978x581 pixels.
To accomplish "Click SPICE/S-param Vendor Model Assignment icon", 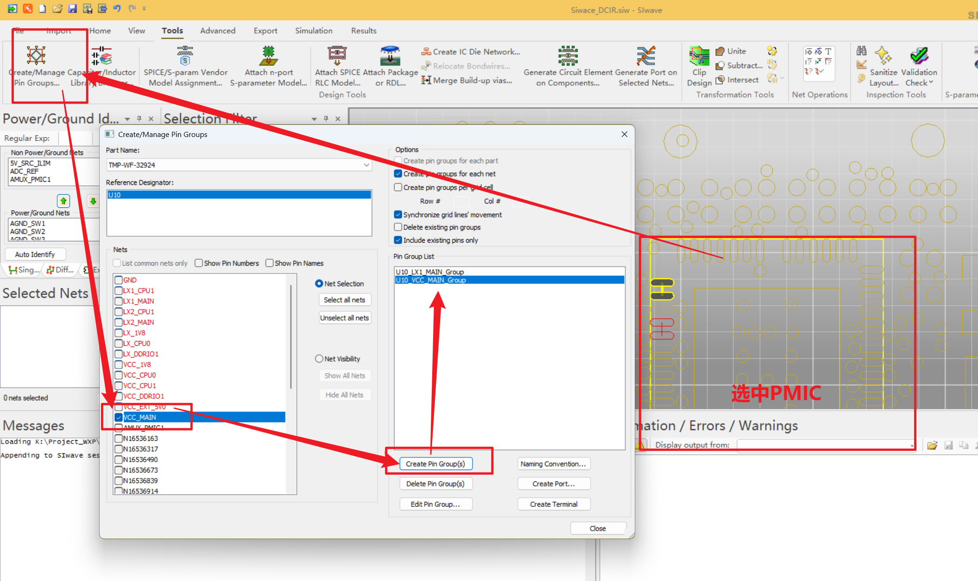I will coord(185,56).
